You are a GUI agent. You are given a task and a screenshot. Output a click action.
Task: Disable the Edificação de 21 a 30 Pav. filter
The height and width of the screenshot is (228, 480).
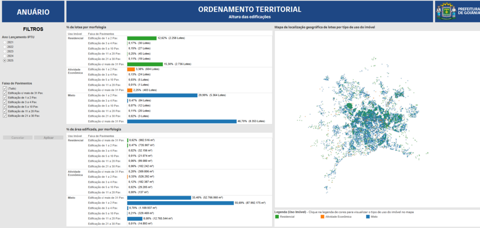tap(5, 115)
